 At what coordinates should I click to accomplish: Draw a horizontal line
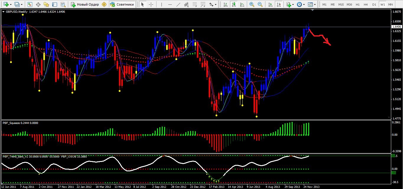click(170, 4)
